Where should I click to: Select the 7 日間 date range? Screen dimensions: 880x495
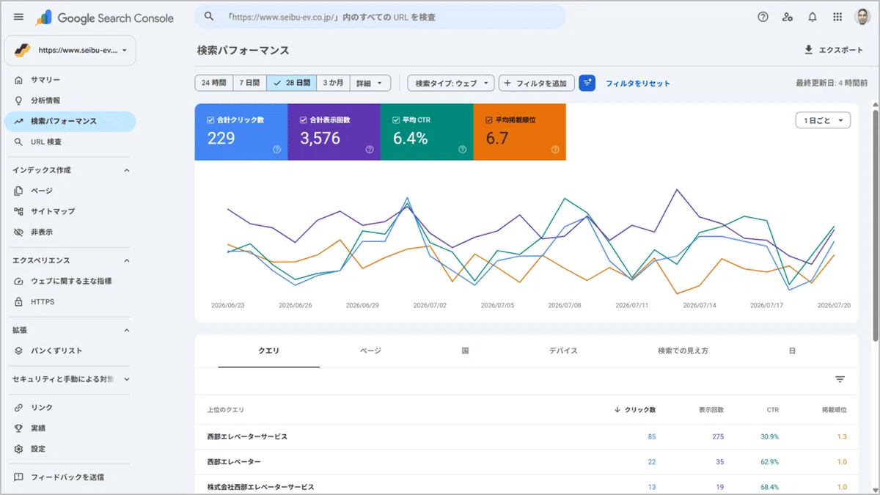(249, 83)
